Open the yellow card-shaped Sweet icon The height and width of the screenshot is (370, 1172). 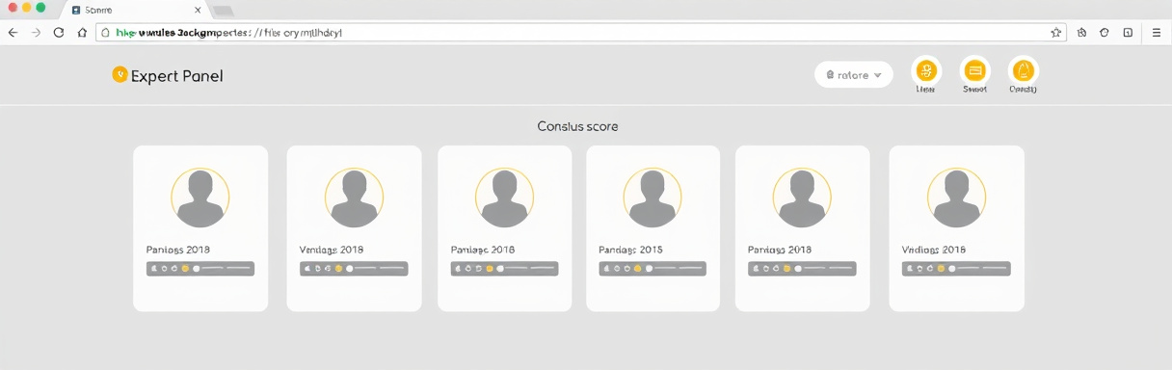pyautogui.click(x=974, y=70)
